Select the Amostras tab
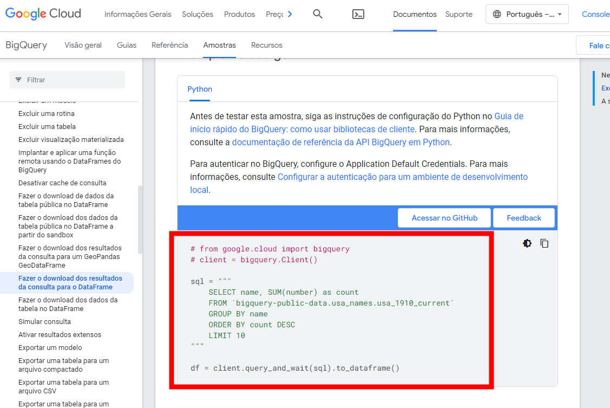This screenshot has height=408, width=610. [x=219, y=45]
